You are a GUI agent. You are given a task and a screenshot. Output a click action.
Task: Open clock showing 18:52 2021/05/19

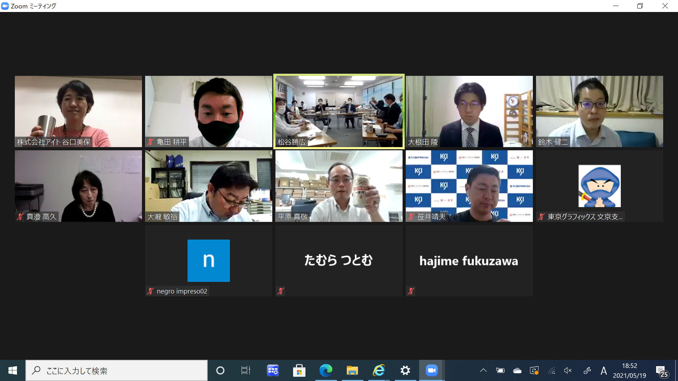point(629,370)
